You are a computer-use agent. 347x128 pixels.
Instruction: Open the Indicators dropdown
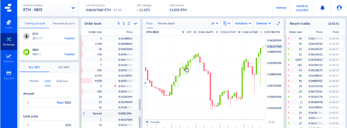click(243, 23)
